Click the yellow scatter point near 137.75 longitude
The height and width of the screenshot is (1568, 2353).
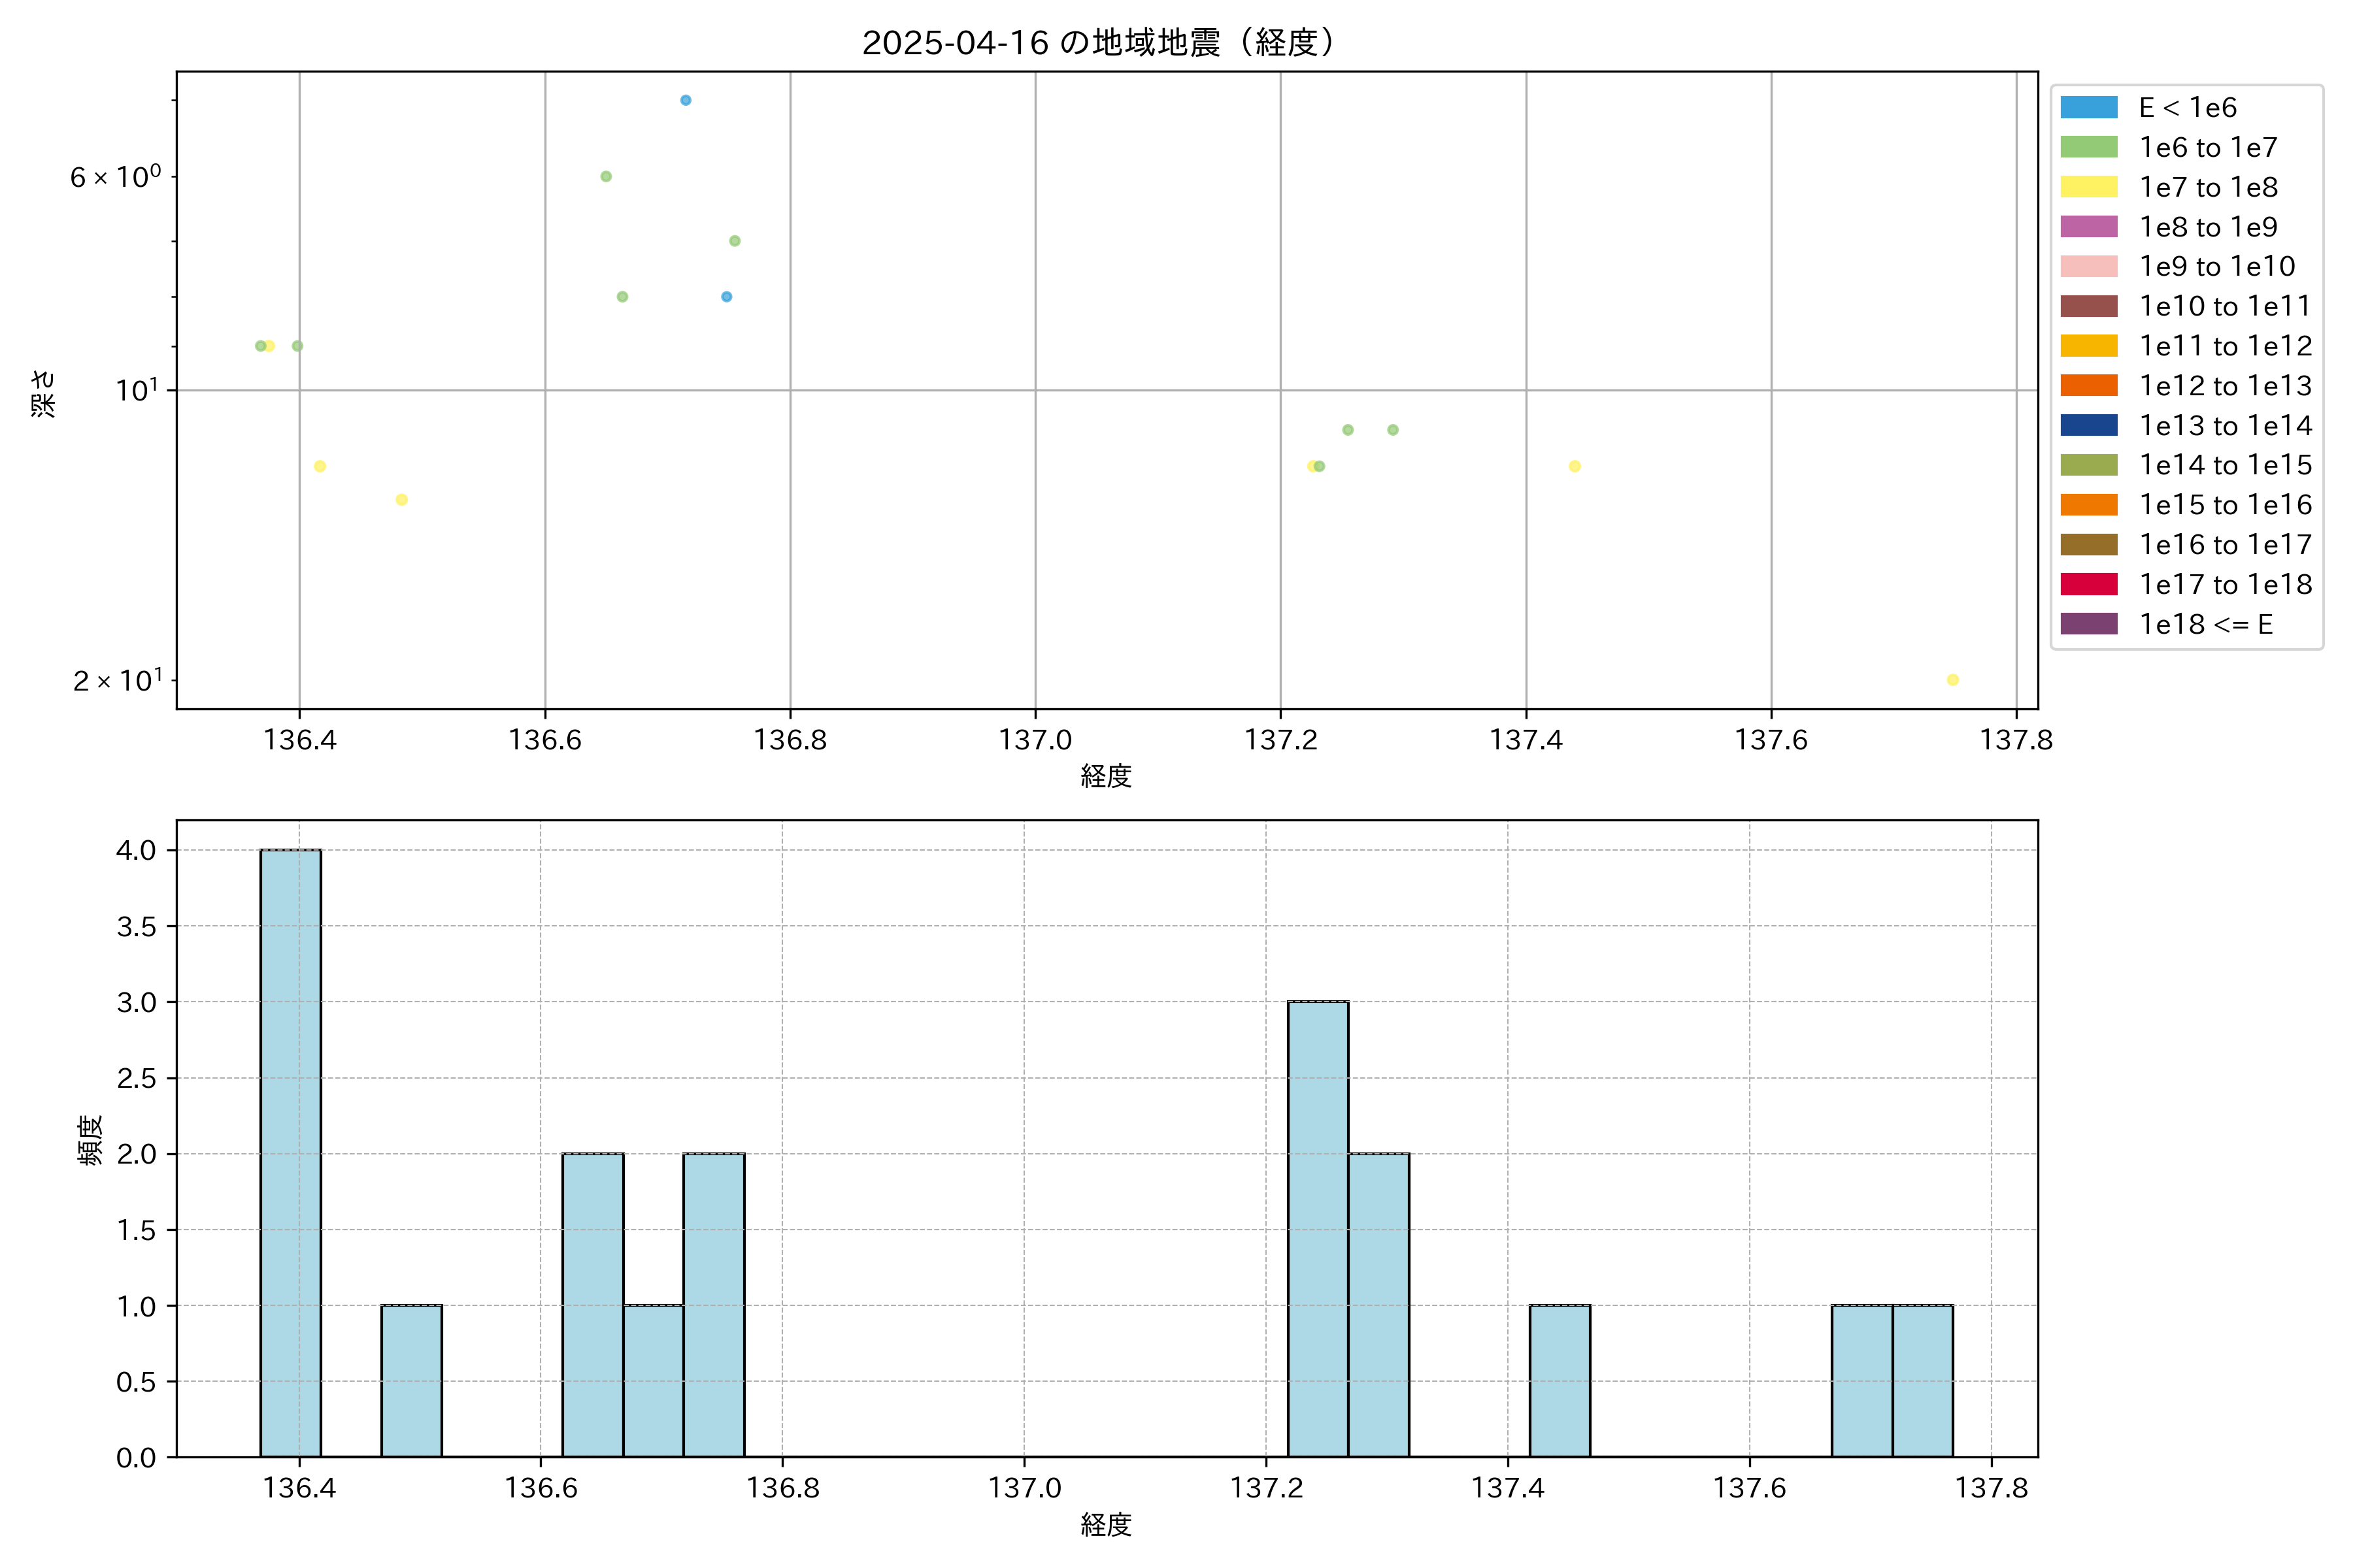coord(1952,680)
